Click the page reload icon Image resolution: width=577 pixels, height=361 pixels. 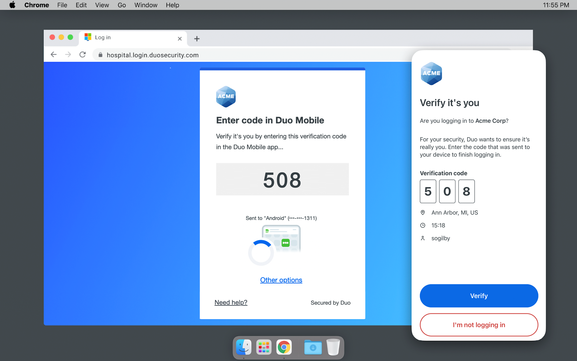[x=83, y=54]
